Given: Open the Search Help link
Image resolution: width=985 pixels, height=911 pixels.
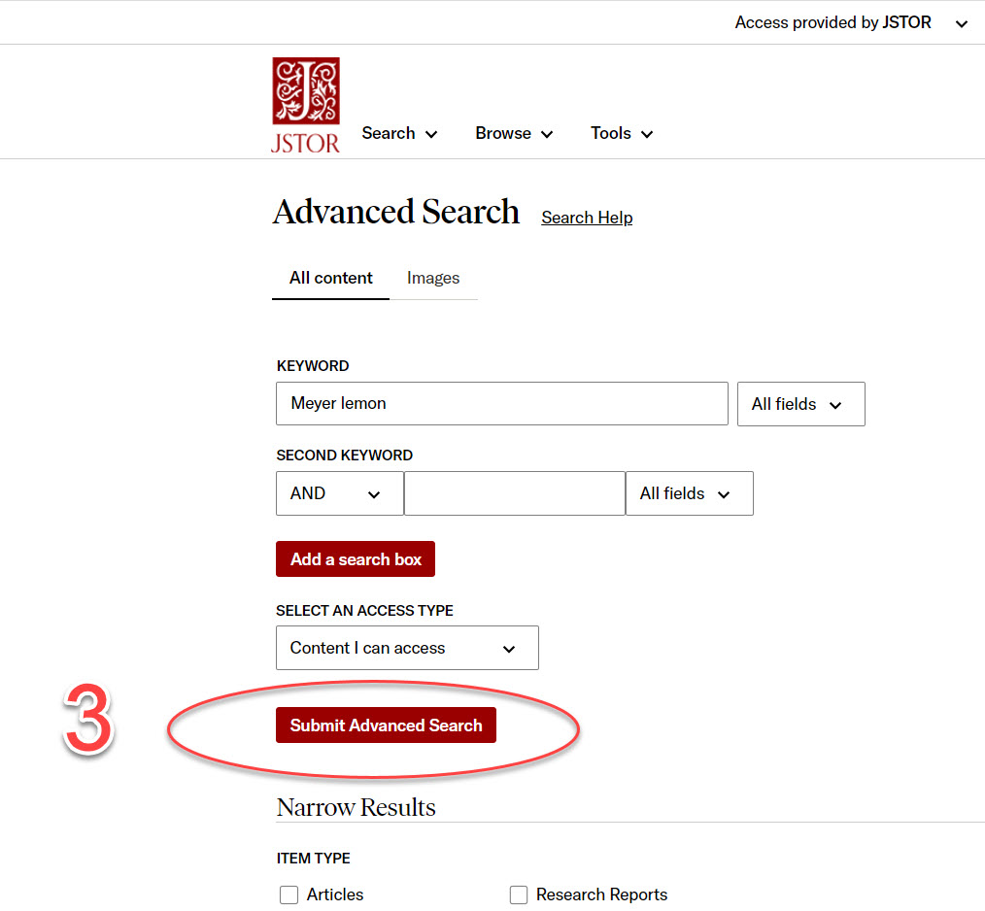Looking at the screenshot, I should click(x=587, y=218).
